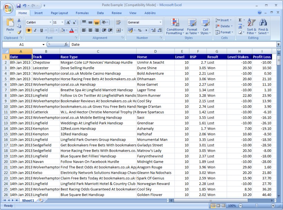Open the Formulas ribbon tab
The width and height of the screenshot is (283, 210).
82,13
